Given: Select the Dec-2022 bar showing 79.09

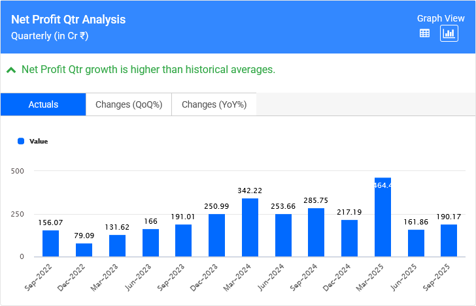Looking at the screenshot, I should pos(84,250).
